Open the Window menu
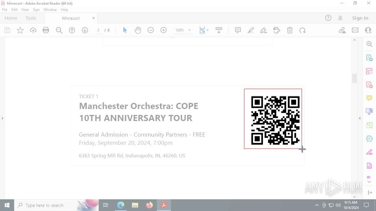The width and height of the screenshot is (376, 211). pyautogui.click(x=50, y=10)
